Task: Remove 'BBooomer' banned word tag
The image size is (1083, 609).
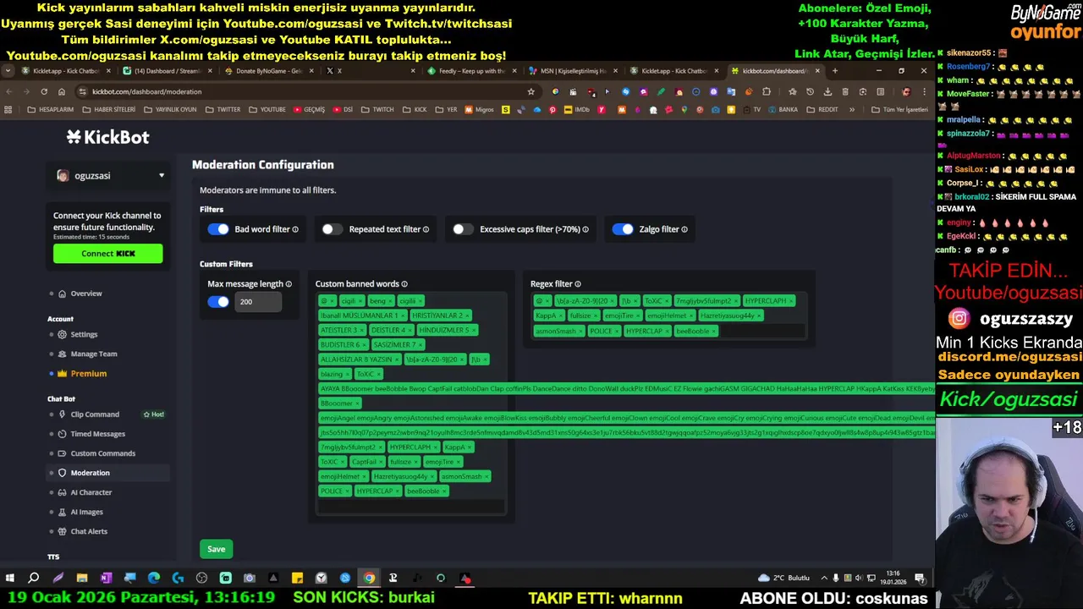Action: (357, 403)
